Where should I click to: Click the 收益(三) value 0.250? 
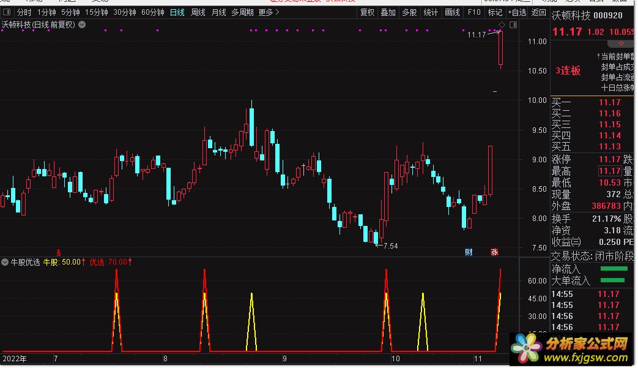(610, 242)
